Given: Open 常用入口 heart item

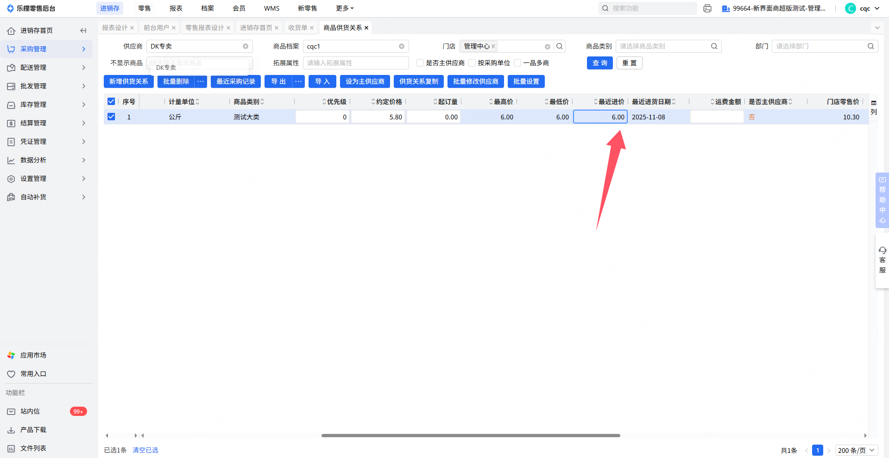Looking at the screenshot, I should 33,374.
